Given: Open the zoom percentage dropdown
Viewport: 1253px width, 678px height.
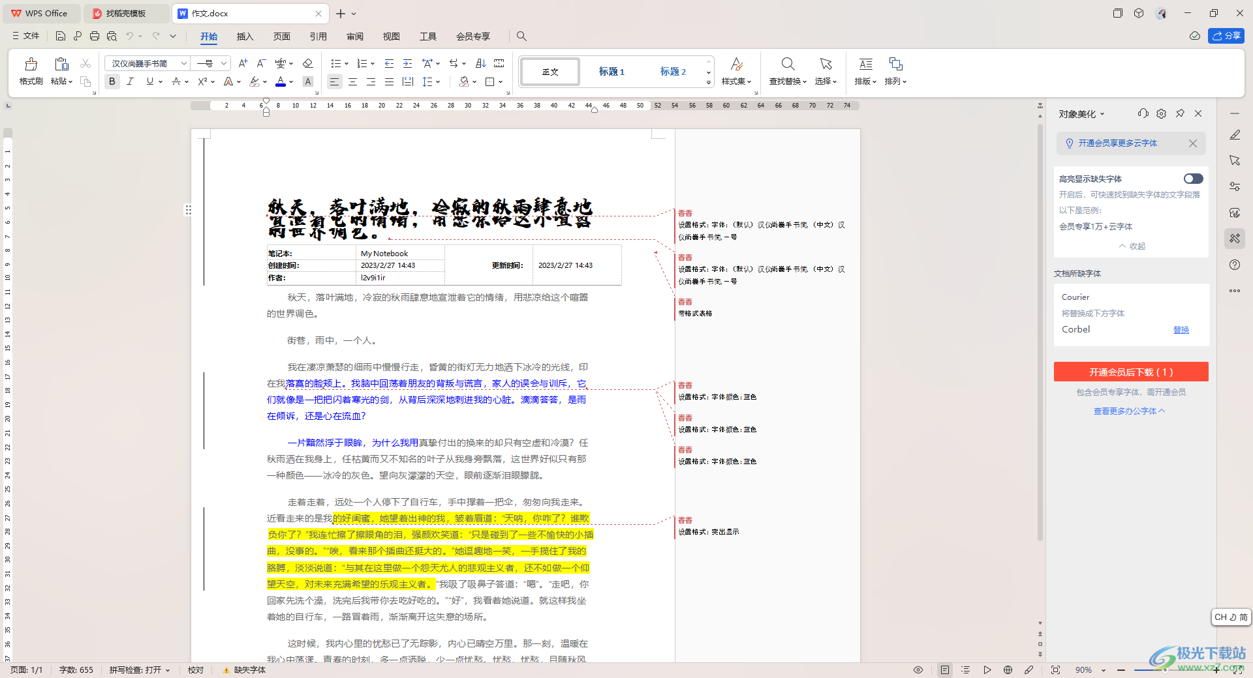Looking at the screenshot, I should [1104, 670].
